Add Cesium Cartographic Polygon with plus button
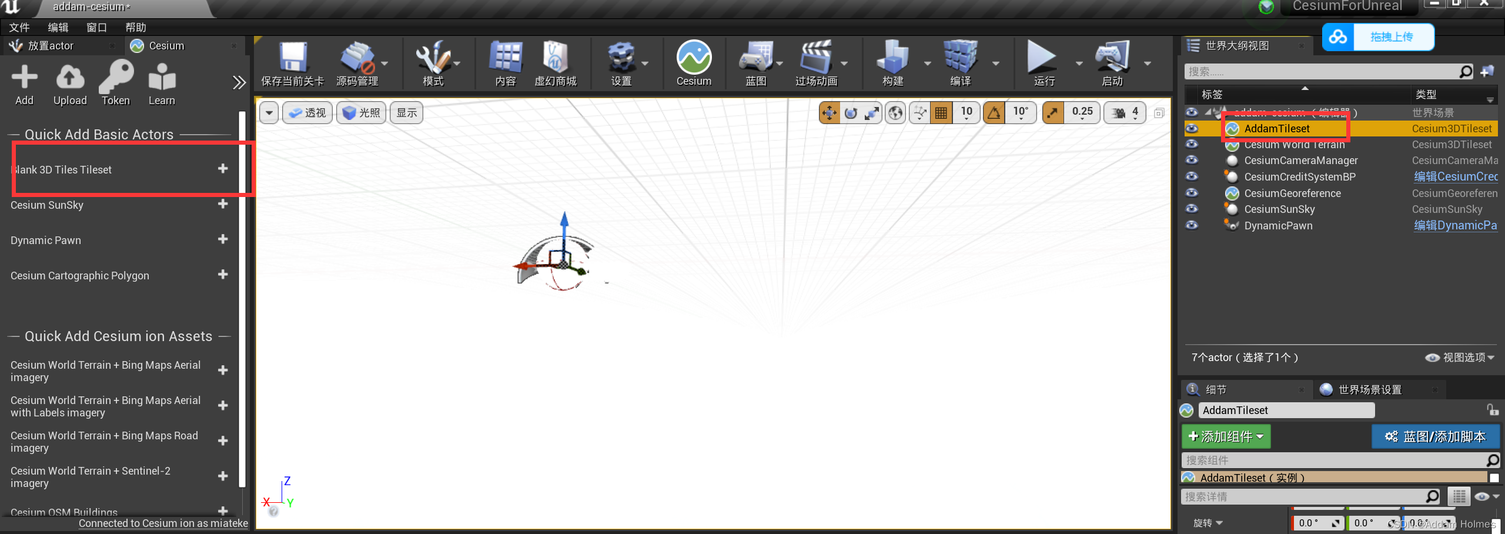 point(223,275)
